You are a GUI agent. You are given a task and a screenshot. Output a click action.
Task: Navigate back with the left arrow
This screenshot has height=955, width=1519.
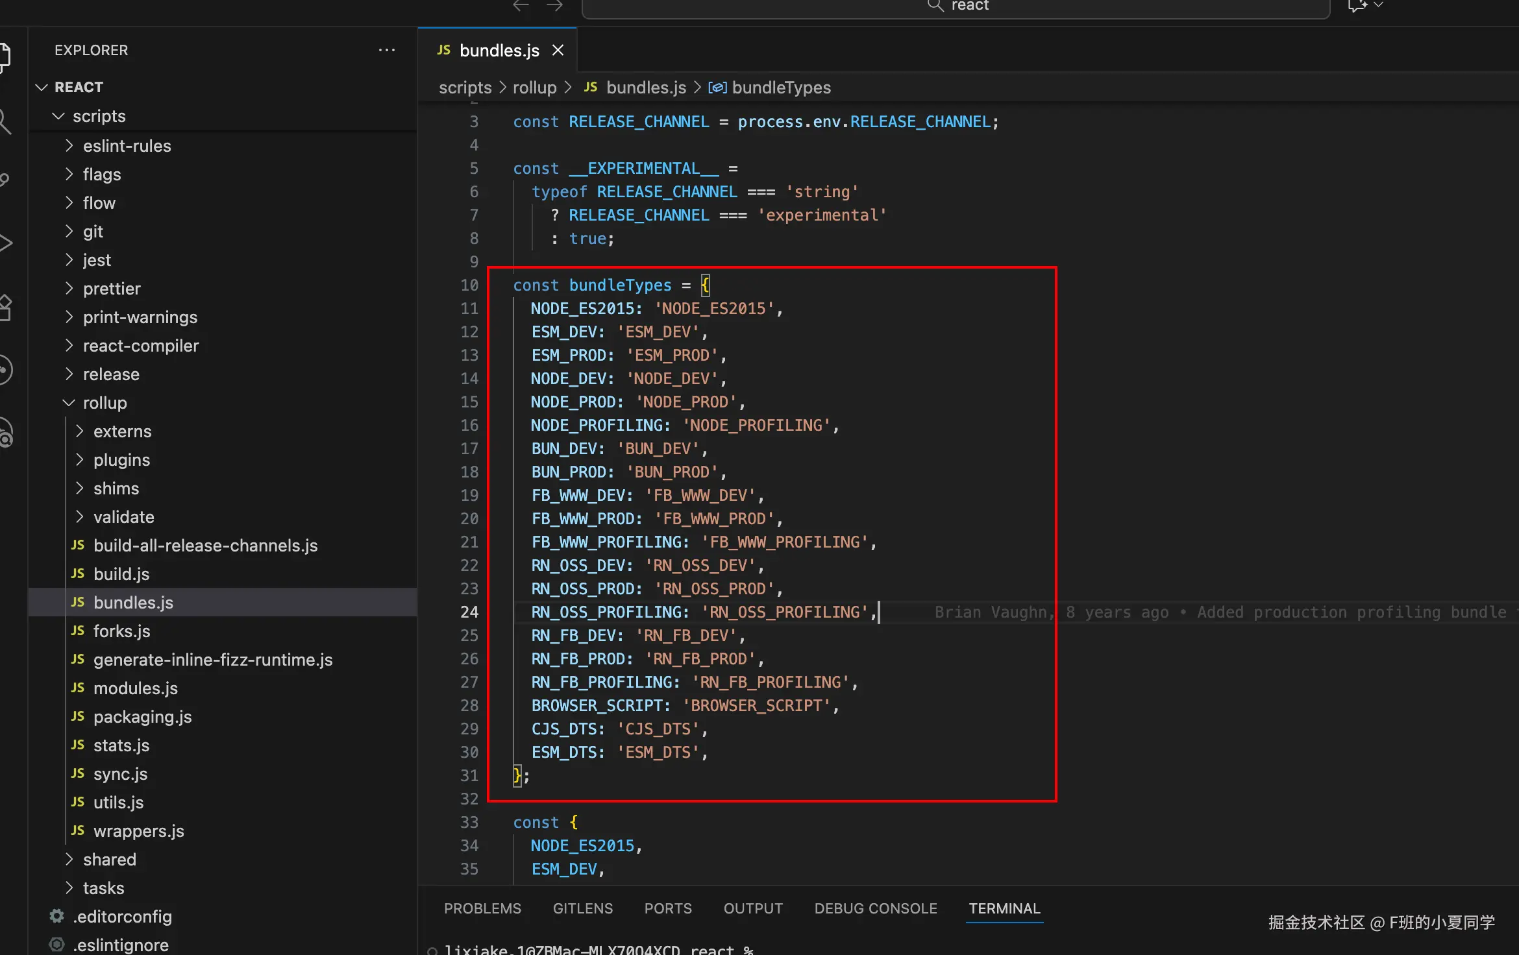point(521,6)
